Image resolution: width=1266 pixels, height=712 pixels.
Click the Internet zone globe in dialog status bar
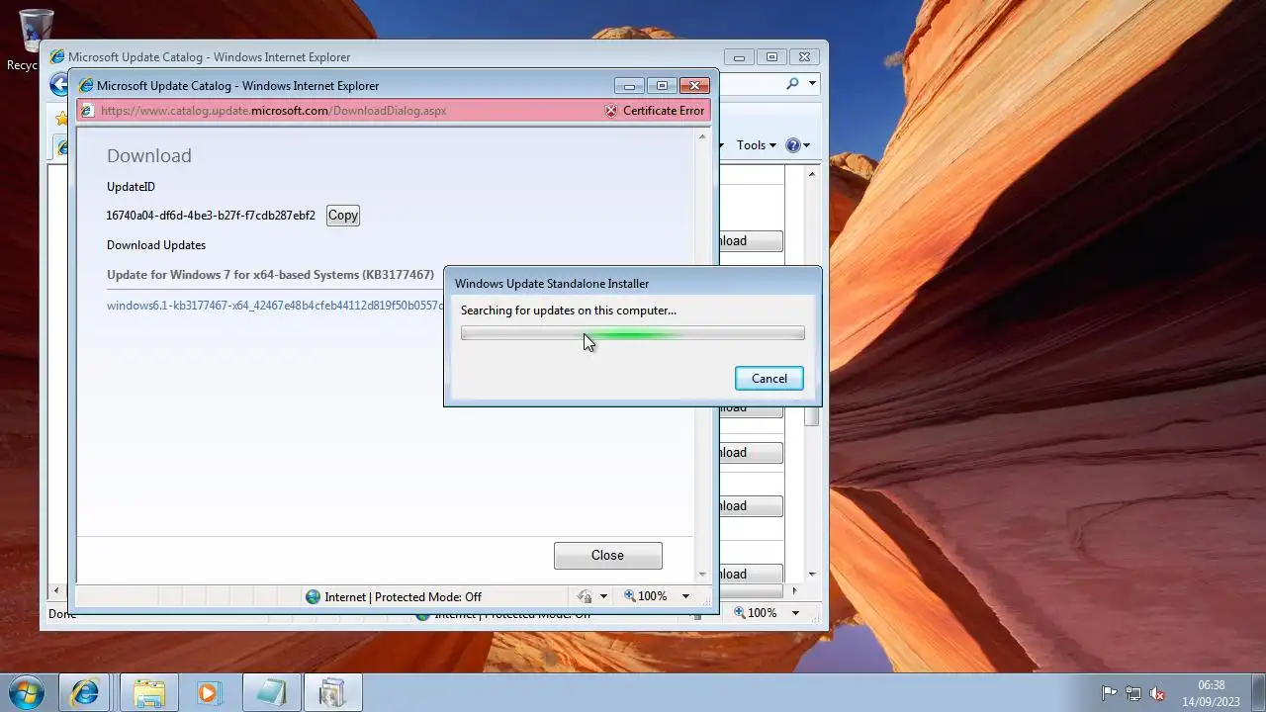pos(314,597)
